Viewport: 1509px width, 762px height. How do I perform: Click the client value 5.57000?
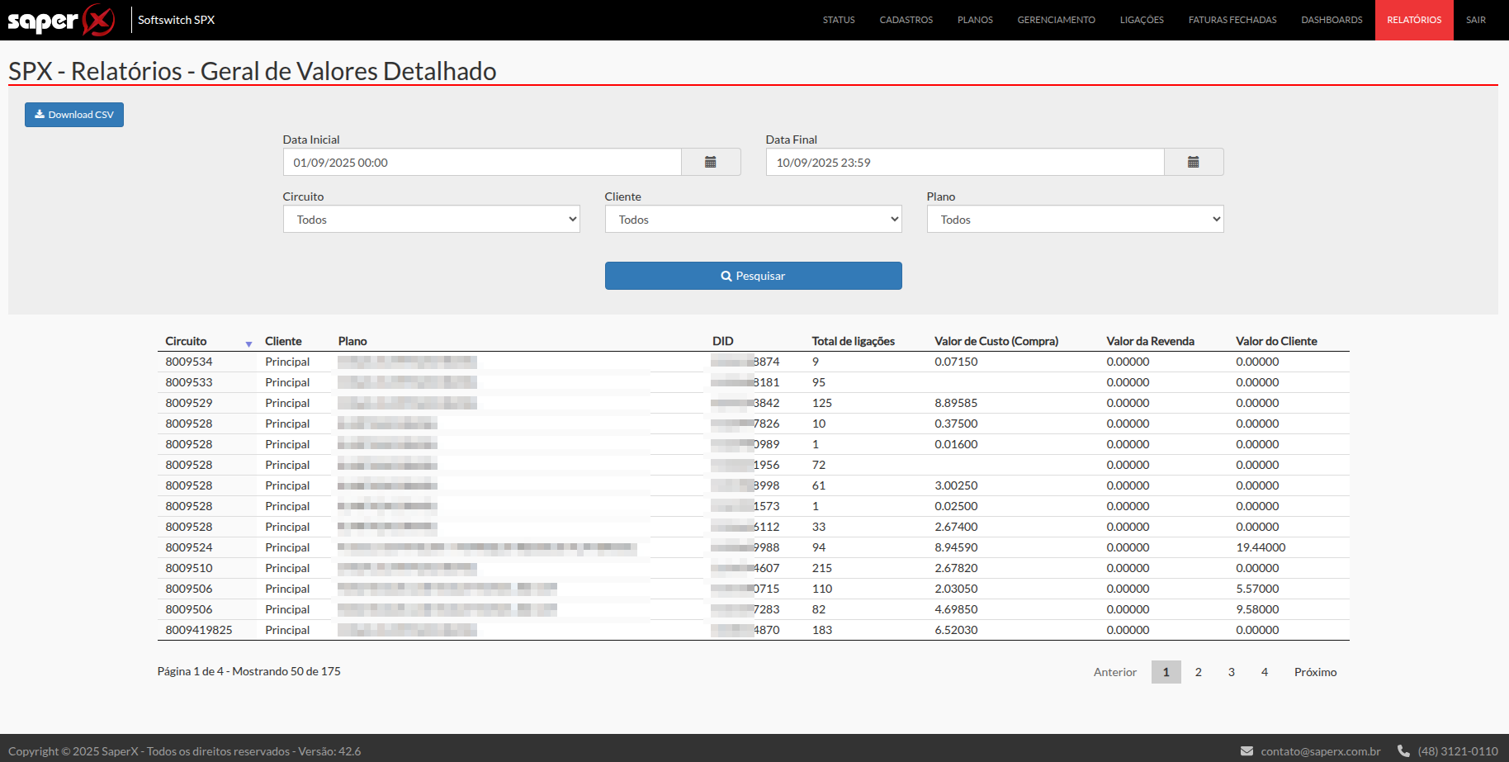coord(1257,589)
